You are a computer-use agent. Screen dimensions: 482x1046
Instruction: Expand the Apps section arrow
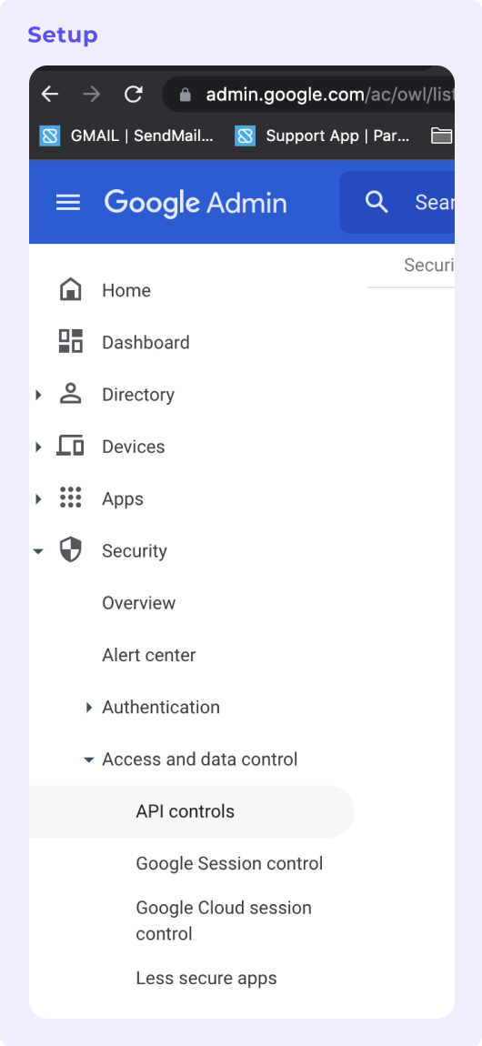(x=38, y=498)
